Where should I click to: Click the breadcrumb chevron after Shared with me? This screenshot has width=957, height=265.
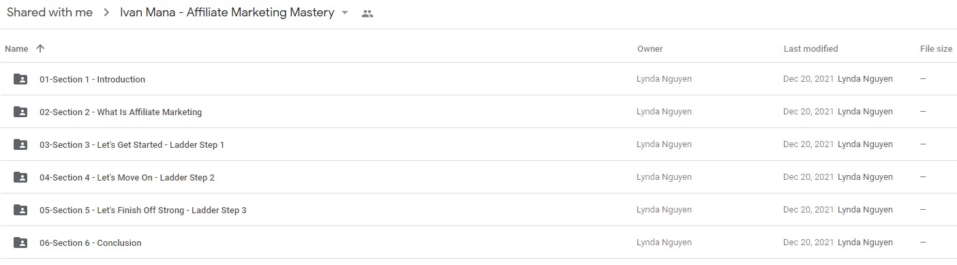point(106,13)
